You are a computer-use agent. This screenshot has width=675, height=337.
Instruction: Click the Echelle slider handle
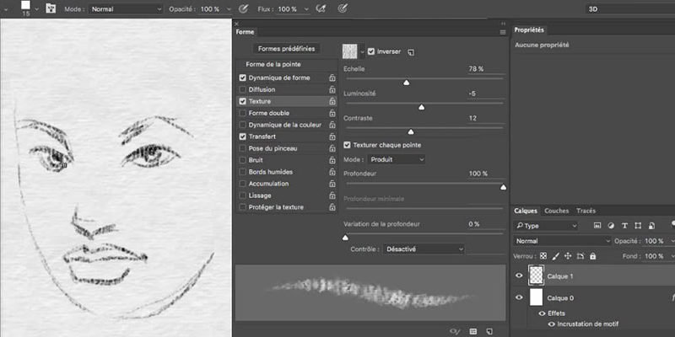(406, 83)
